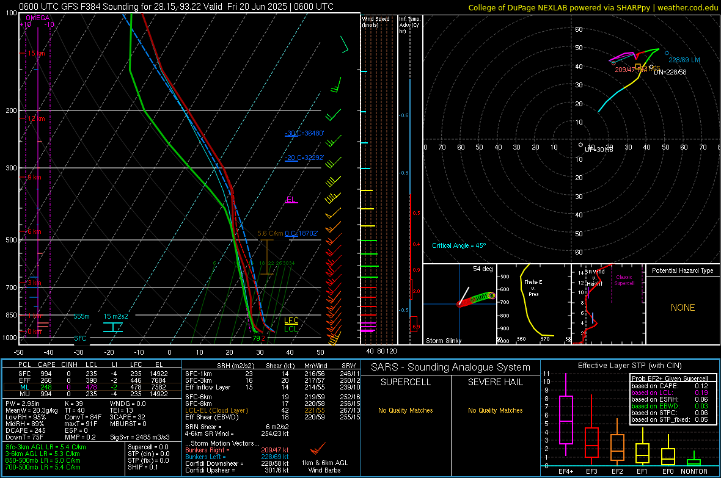Click the SUPERCELL column header in SARS

(x=406, y=382)
